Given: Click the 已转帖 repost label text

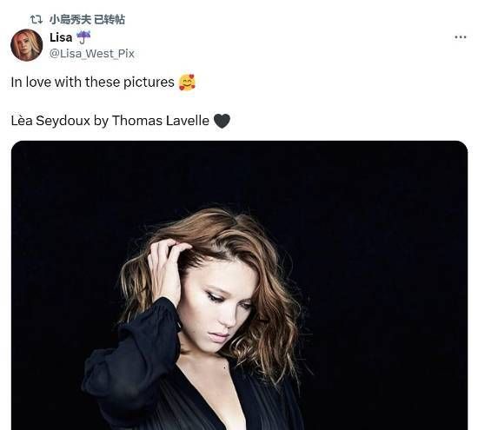Looking at the screenshot, I should (110, 20).
